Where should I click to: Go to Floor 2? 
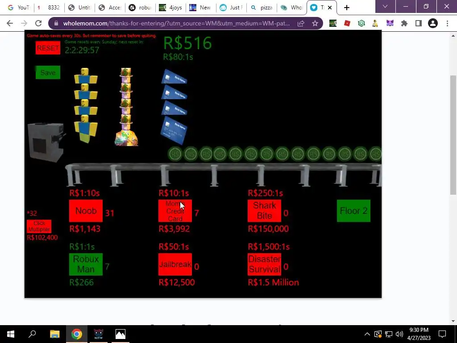353,211
